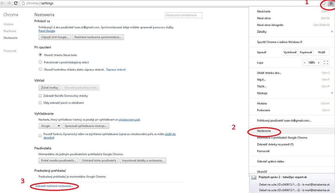Click the bookmark star icon
Image resolution: width=335 pixels, height=193 pixels.
coord(324,3)
